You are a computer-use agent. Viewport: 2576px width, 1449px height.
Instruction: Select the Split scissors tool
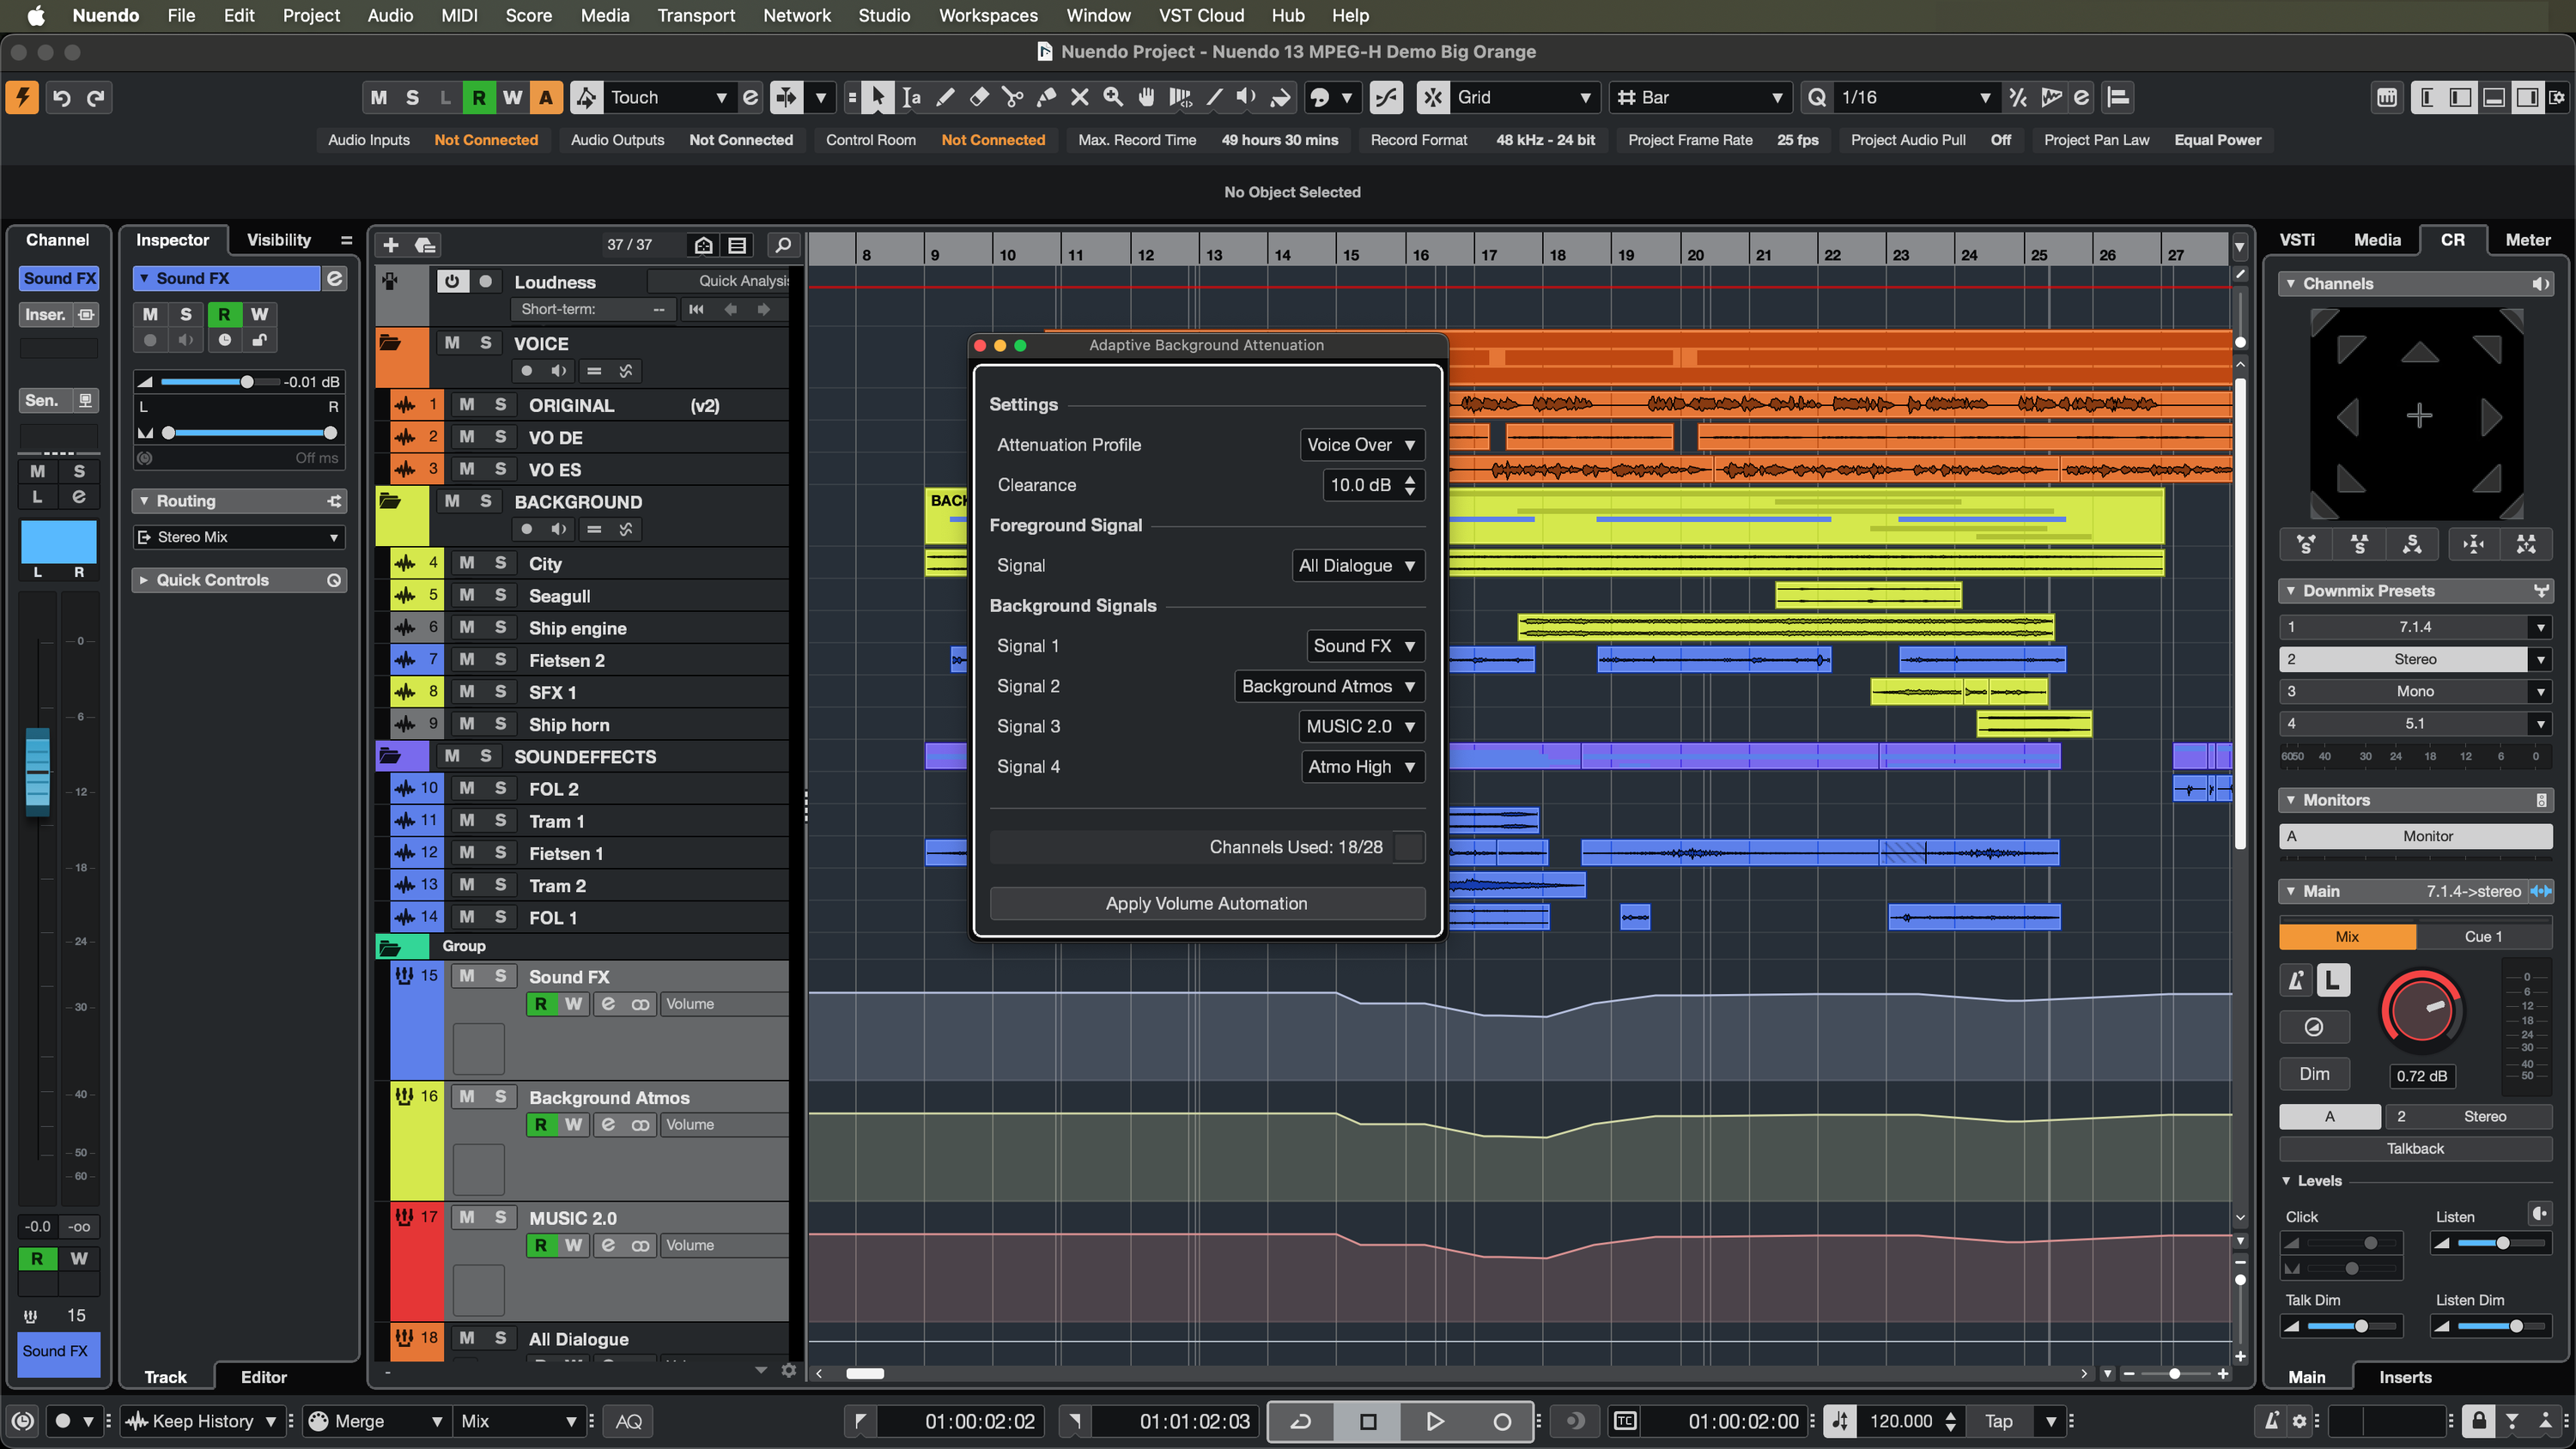tap(1012, 97)
